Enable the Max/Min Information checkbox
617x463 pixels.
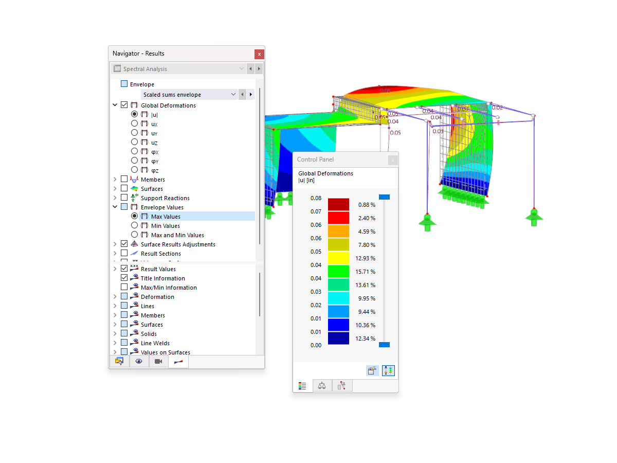pyautogui.click(x=124, y=287)
